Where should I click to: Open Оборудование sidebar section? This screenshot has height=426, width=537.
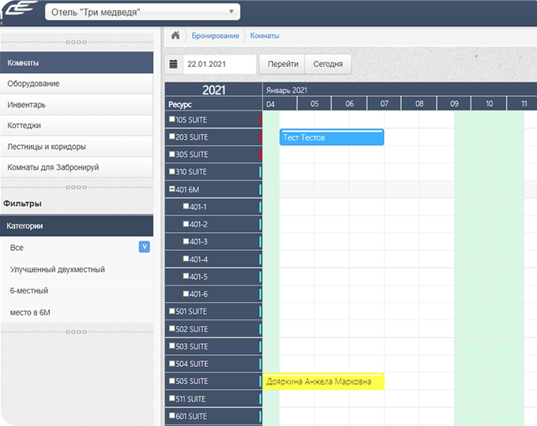point(77,84)
